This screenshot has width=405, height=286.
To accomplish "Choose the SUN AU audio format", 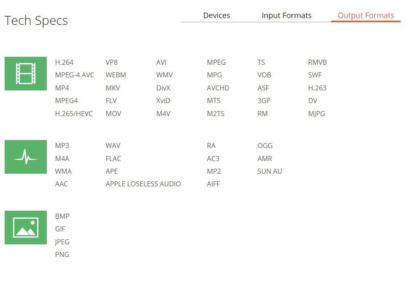I will click(270, 172).
